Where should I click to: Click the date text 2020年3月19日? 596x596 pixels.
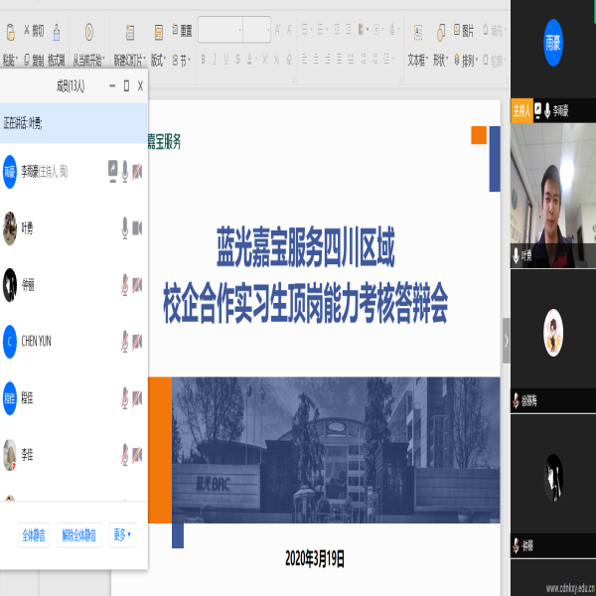coord(315,558)
